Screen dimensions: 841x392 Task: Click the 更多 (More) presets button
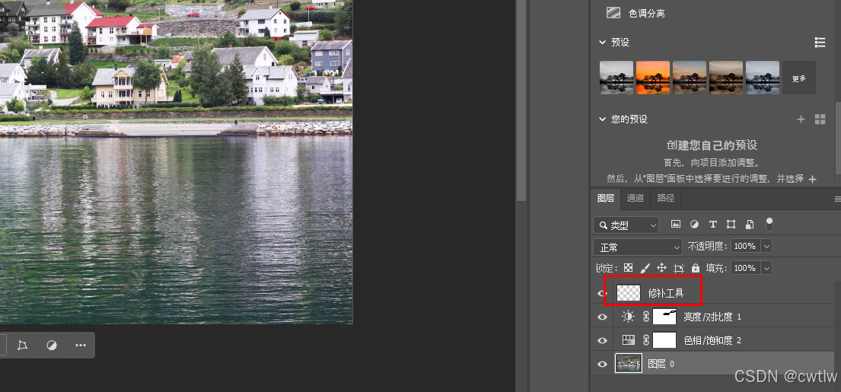point(799,78)
